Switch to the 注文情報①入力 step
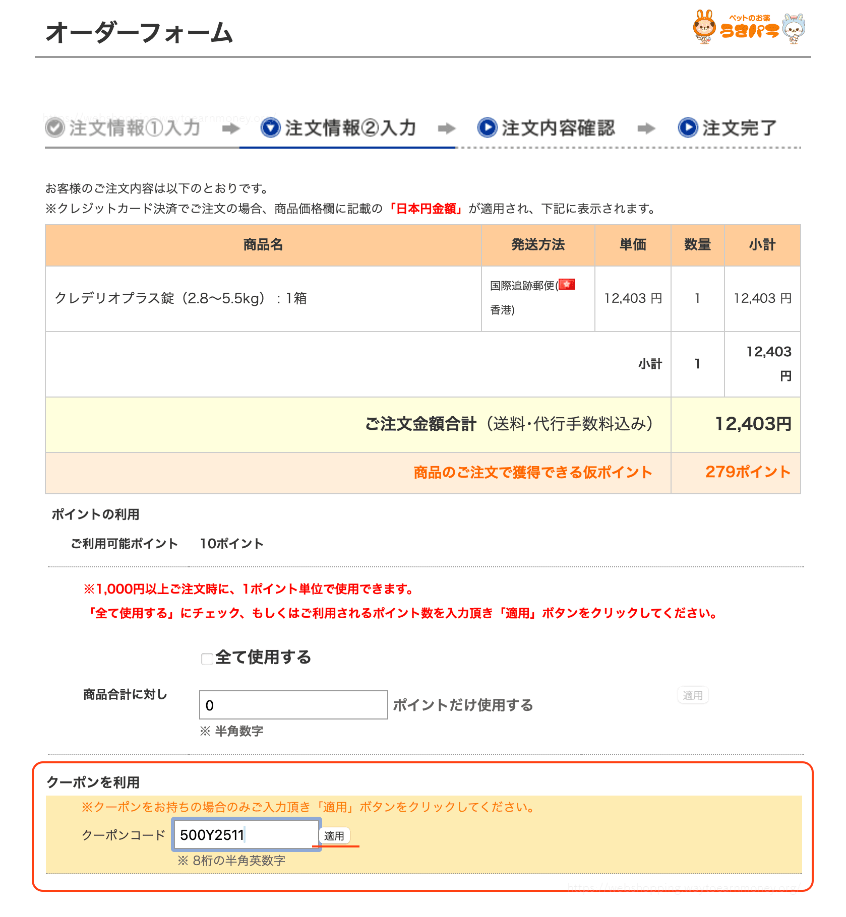The image size is (846, 917). click(135, 127)
